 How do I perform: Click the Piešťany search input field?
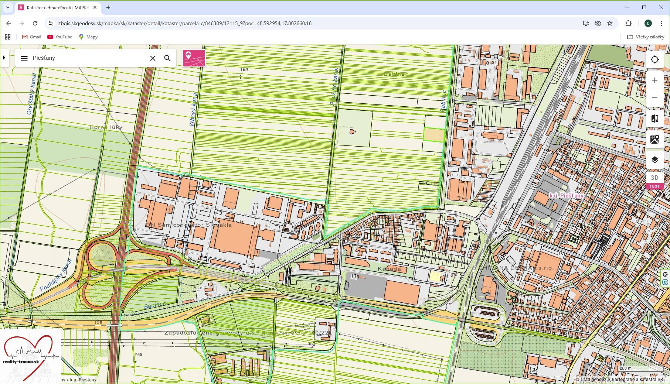click(89, 58)
